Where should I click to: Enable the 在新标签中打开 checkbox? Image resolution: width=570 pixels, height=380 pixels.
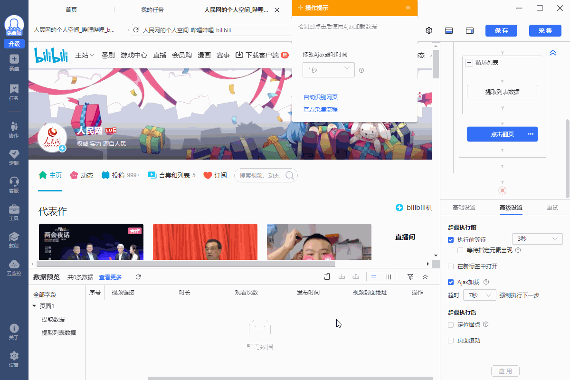point(451,266)
